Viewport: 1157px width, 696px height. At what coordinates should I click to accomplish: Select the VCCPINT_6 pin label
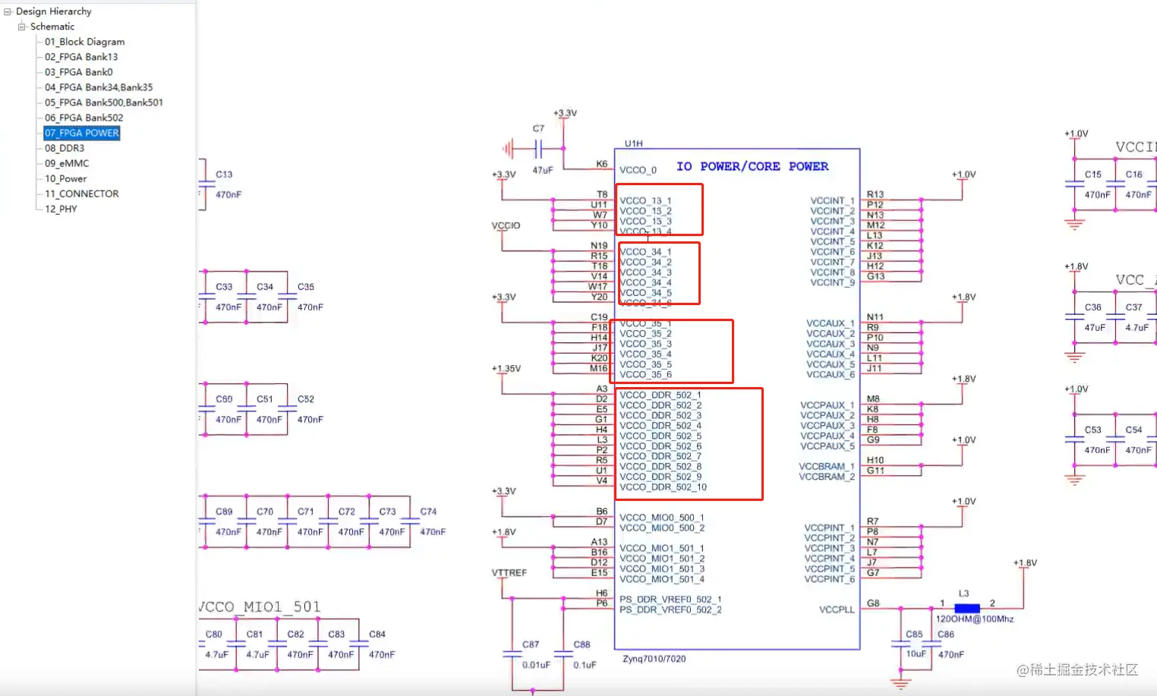pos(830,579)
